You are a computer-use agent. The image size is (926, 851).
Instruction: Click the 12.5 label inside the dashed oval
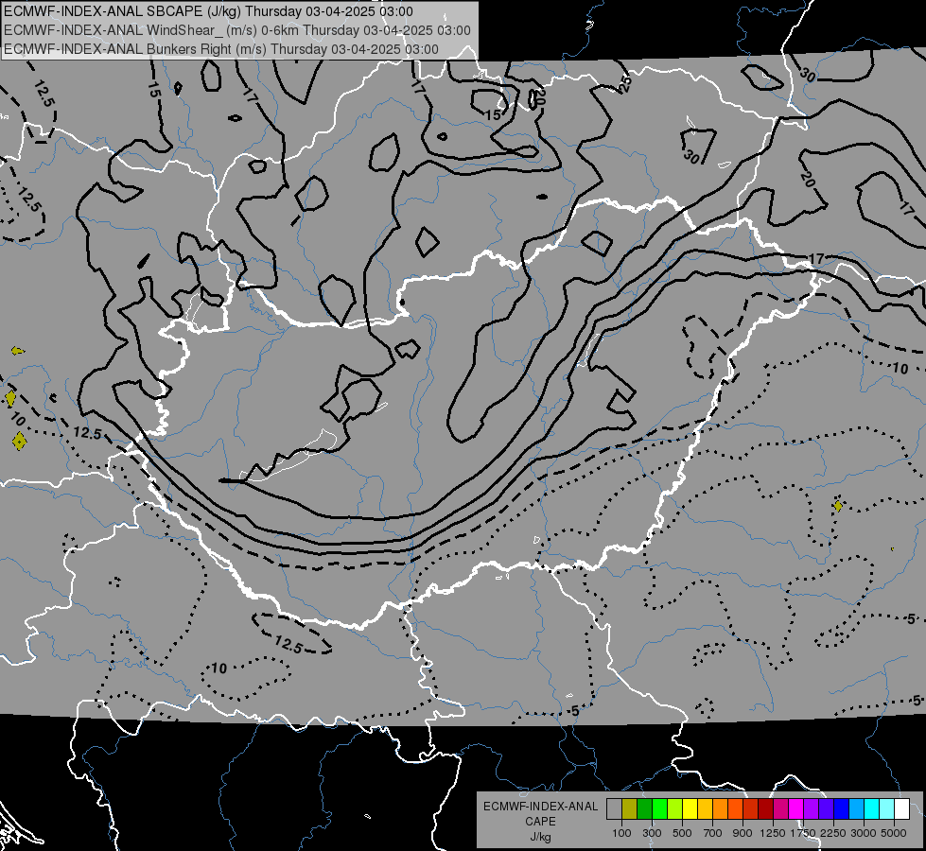[x=288, y=644]
